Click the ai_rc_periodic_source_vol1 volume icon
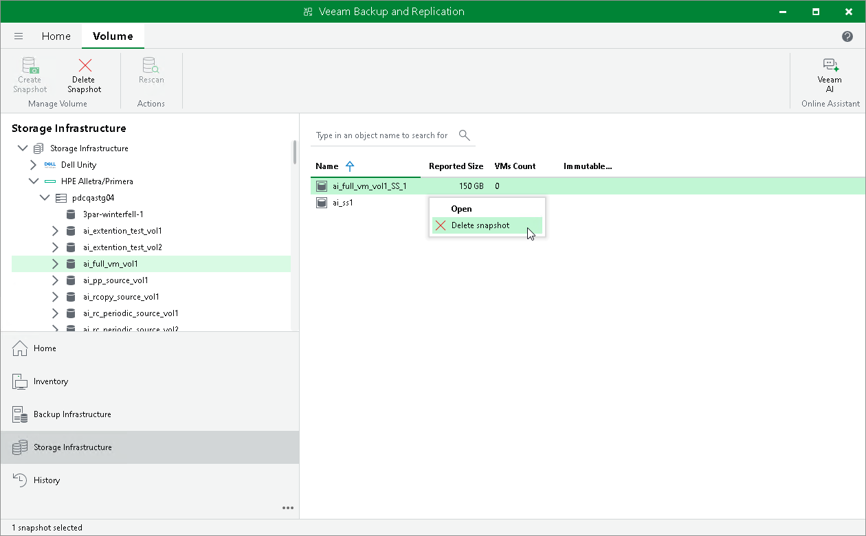 click(x=71, y=313)
